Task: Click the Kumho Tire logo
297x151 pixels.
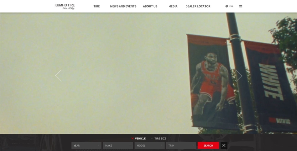Action: click(64, 6)
